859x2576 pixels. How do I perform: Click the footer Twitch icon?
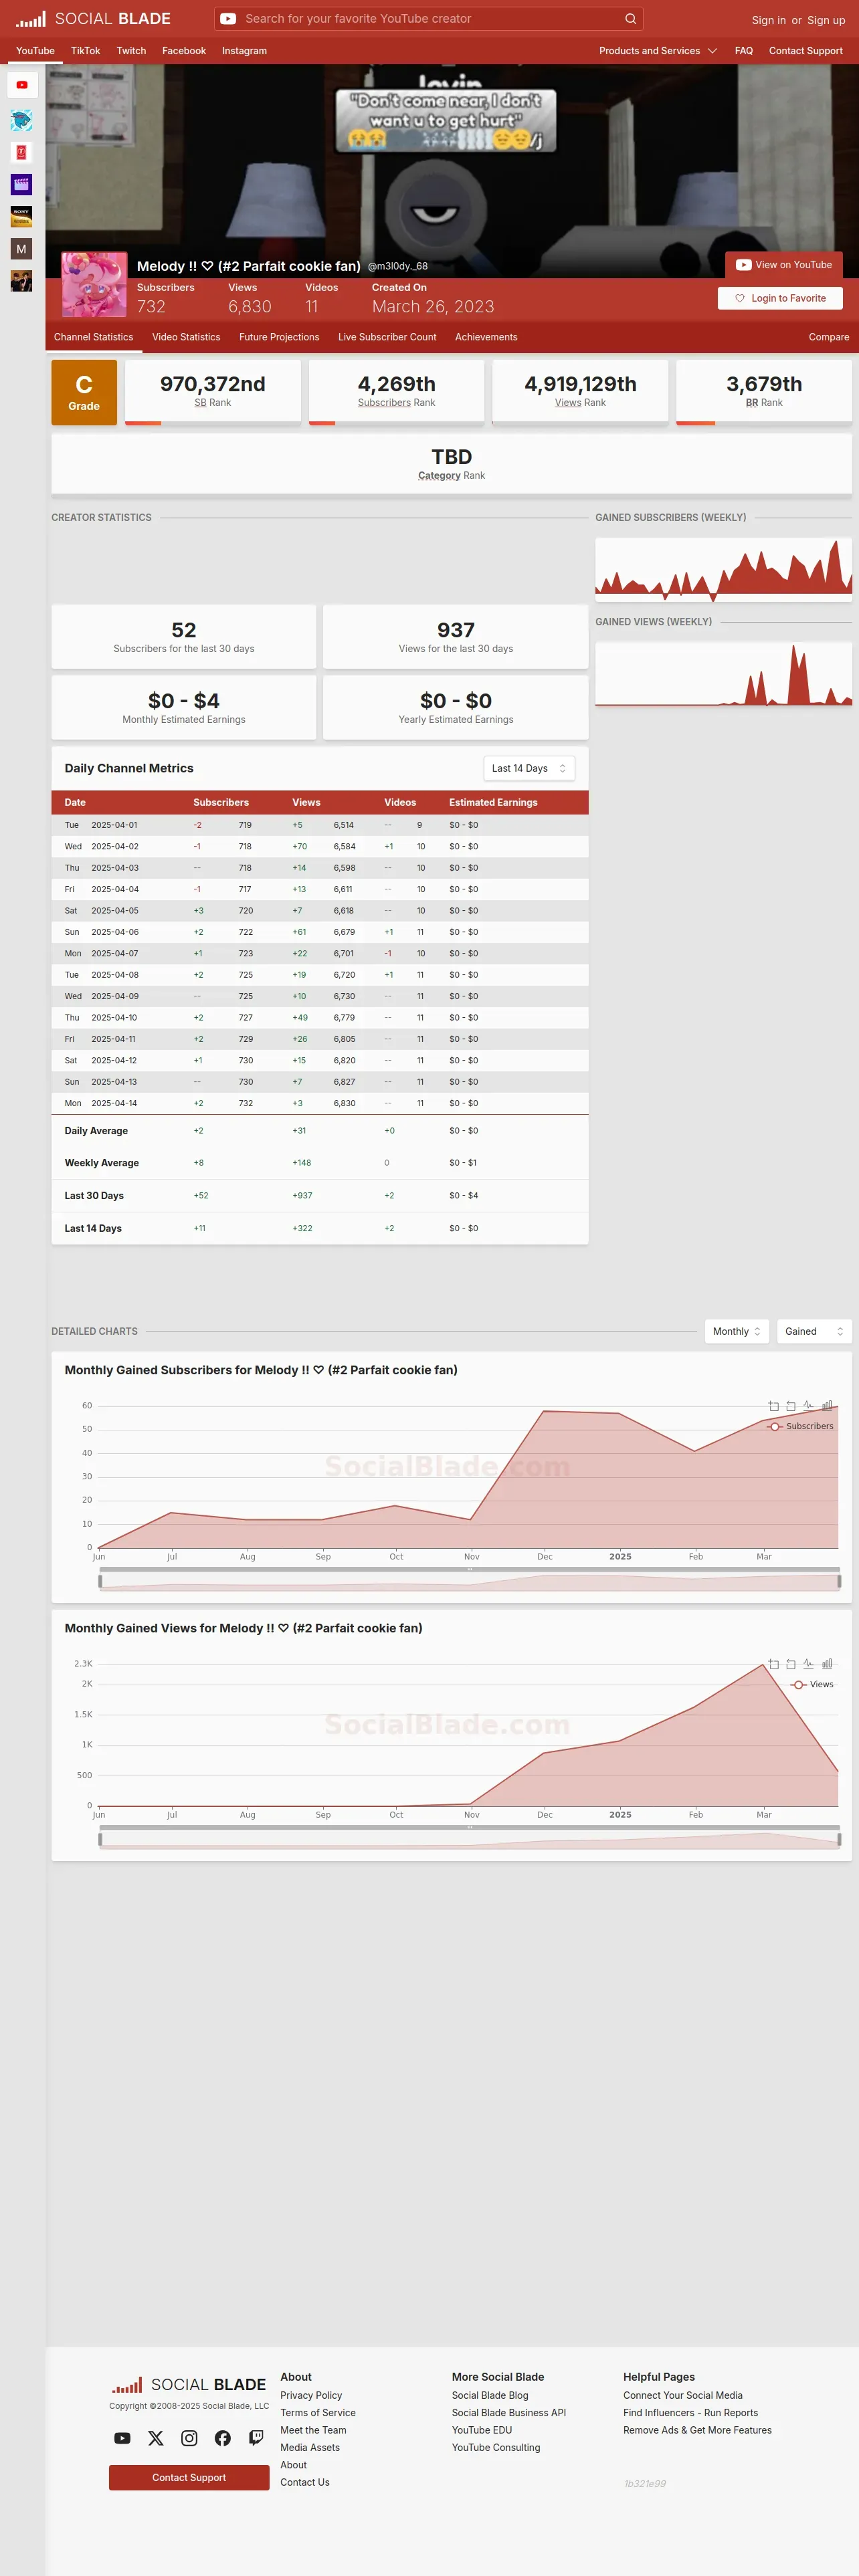point(256,2438)
